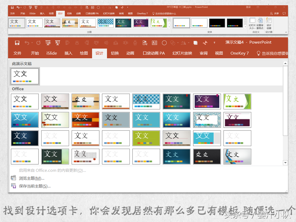This screenshot has height=222, width=296.
Task: Switch to 幻灯片放映 tab in 演示文稿4 window
Action: coord(182,53)
